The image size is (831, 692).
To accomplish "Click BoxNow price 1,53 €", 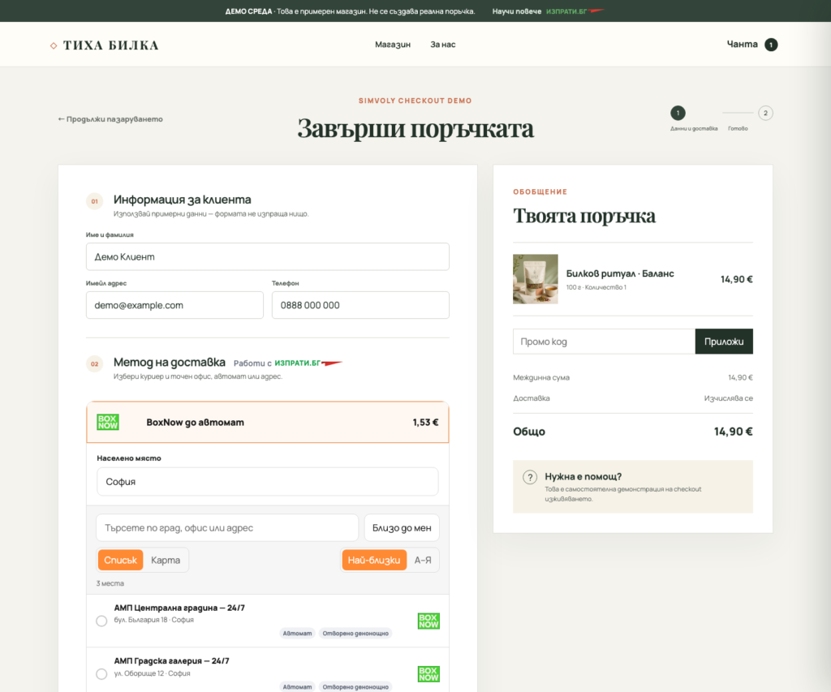I will (425, 423).
